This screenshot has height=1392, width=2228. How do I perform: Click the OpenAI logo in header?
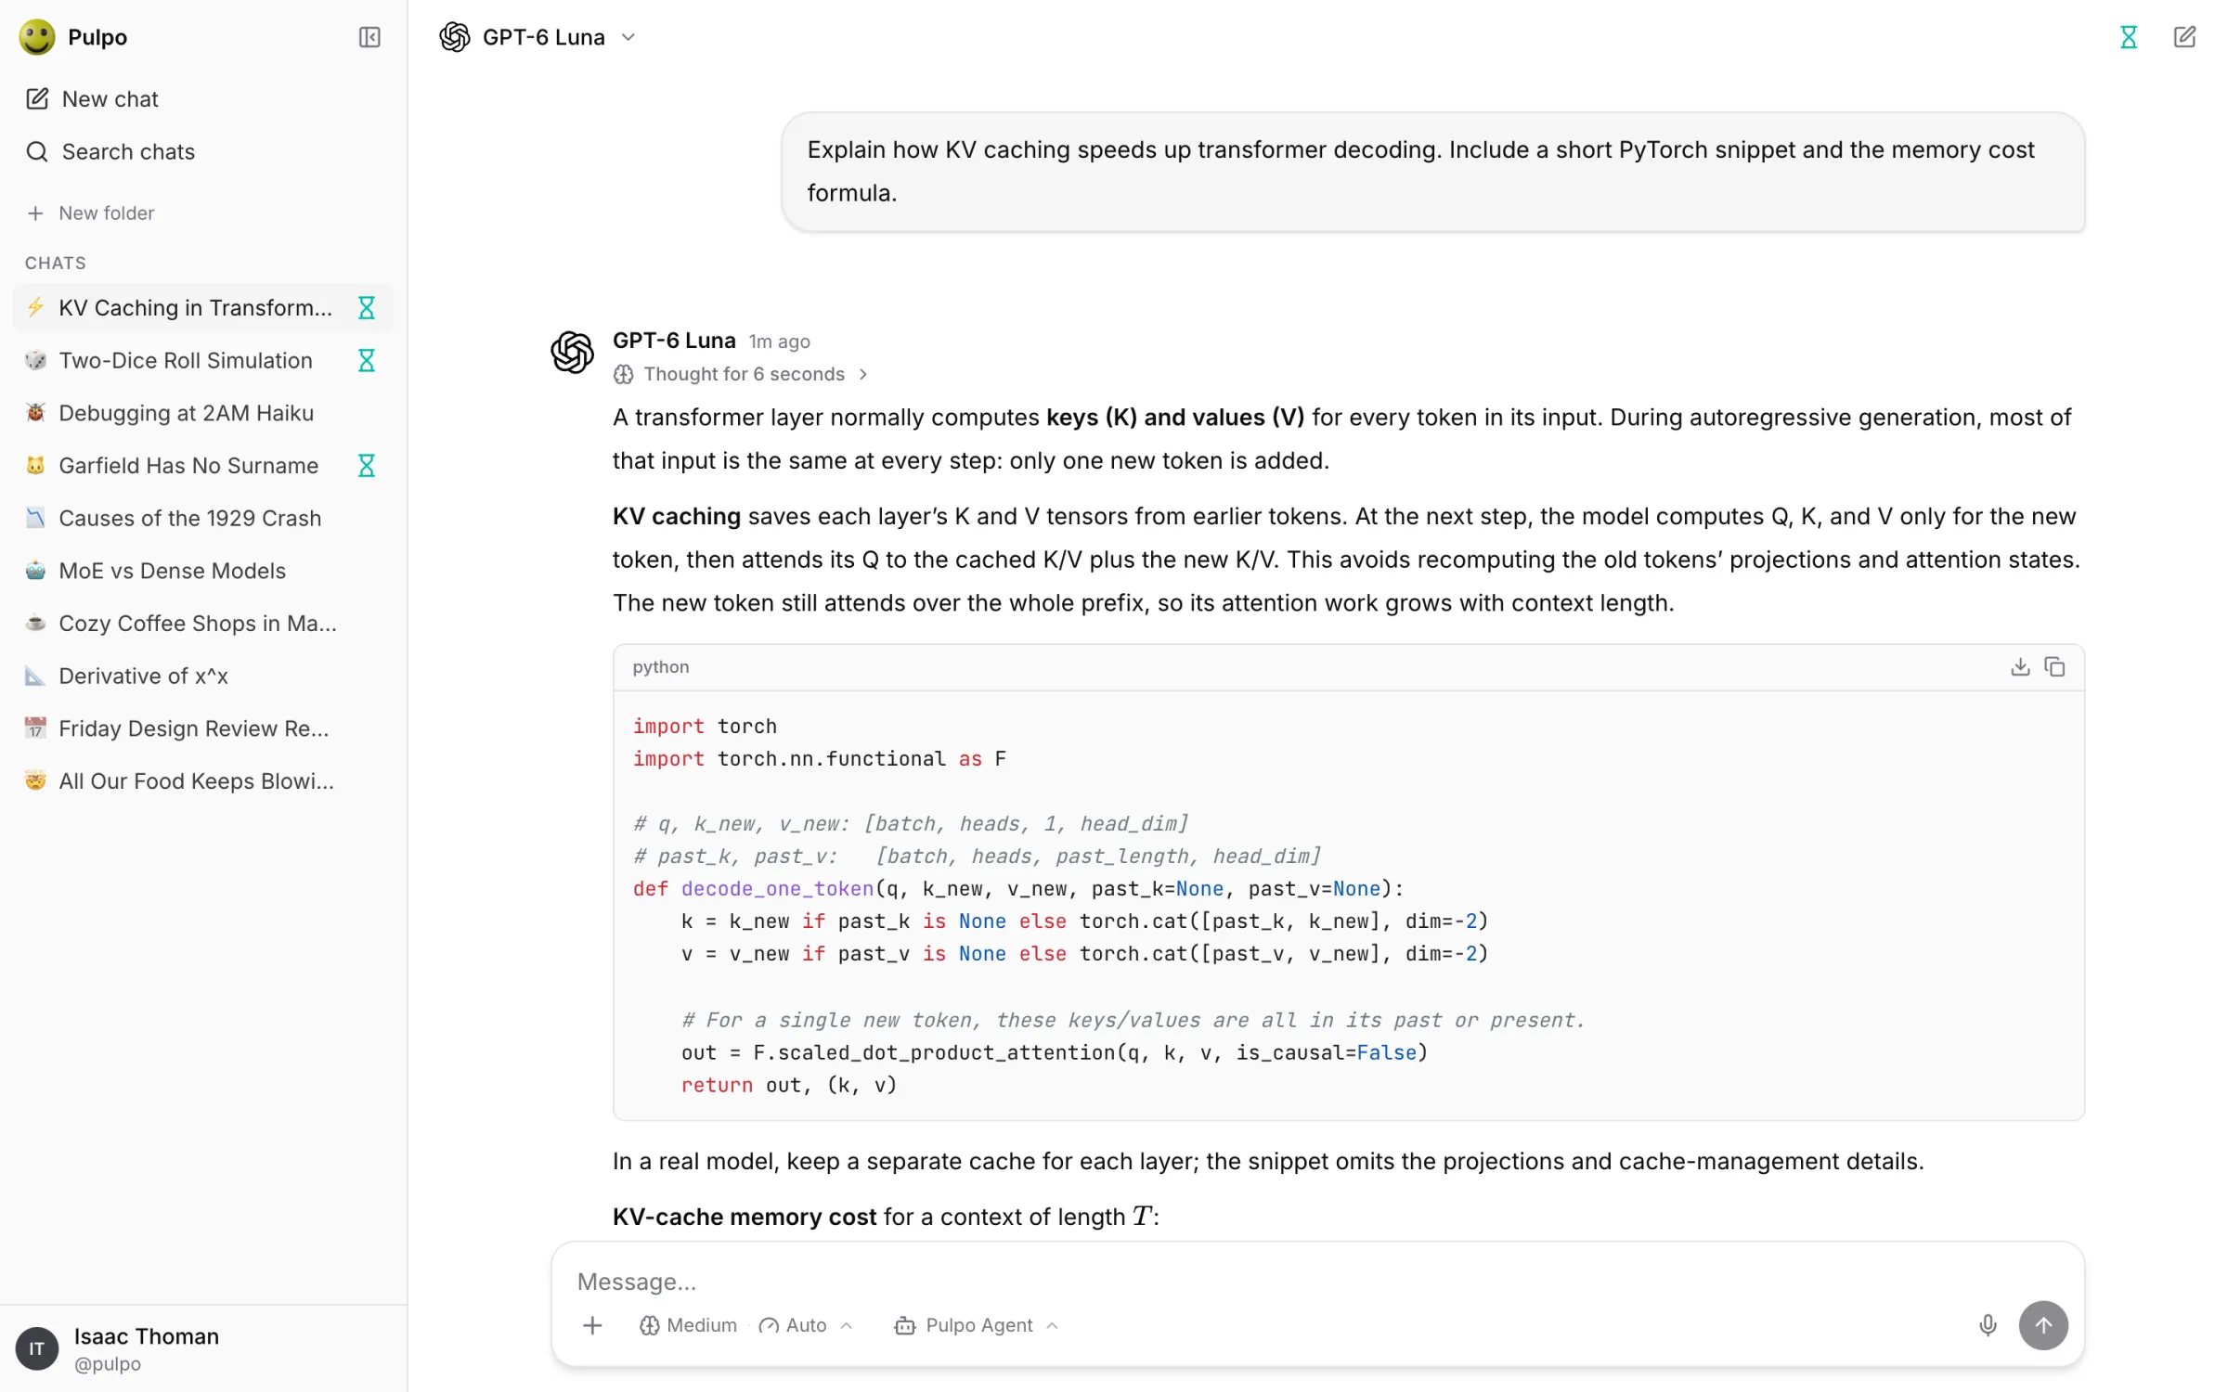pyautogui.click(x=455, y=37)
